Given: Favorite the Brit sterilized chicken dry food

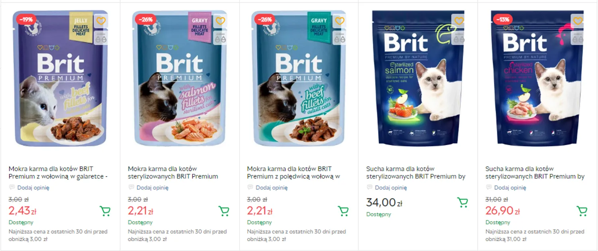Looking at the screenshot, I should [x=578, y=21].
